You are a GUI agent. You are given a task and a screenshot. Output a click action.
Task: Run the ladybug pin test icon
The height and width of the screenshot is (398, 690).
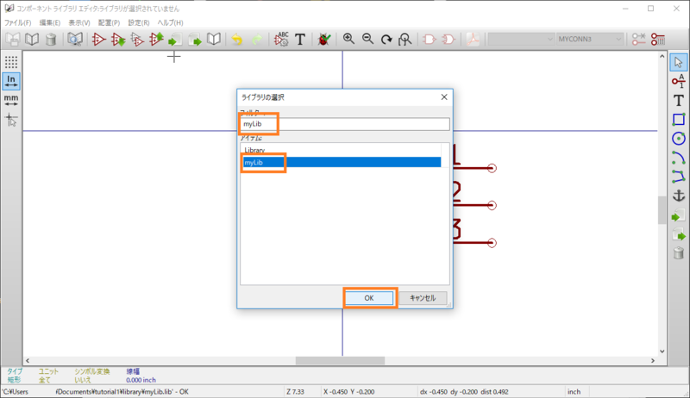coord(324,39)
